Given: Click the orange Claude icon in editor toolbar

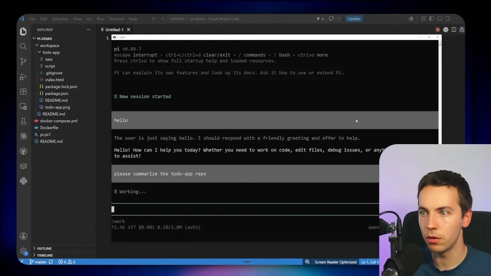Looking at the screenshot, I should click(438, 30).
